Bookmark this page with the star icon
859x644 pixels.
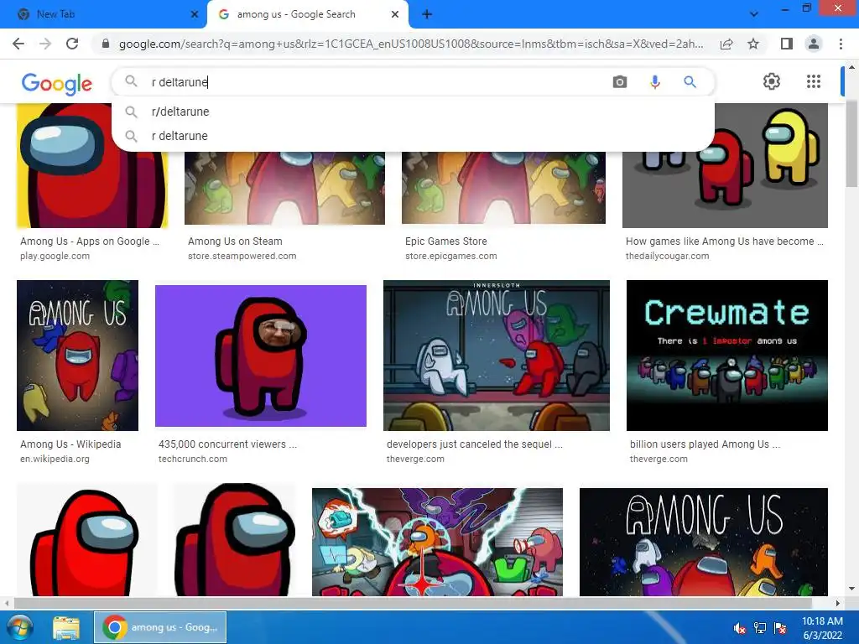[x=753, y=44]
